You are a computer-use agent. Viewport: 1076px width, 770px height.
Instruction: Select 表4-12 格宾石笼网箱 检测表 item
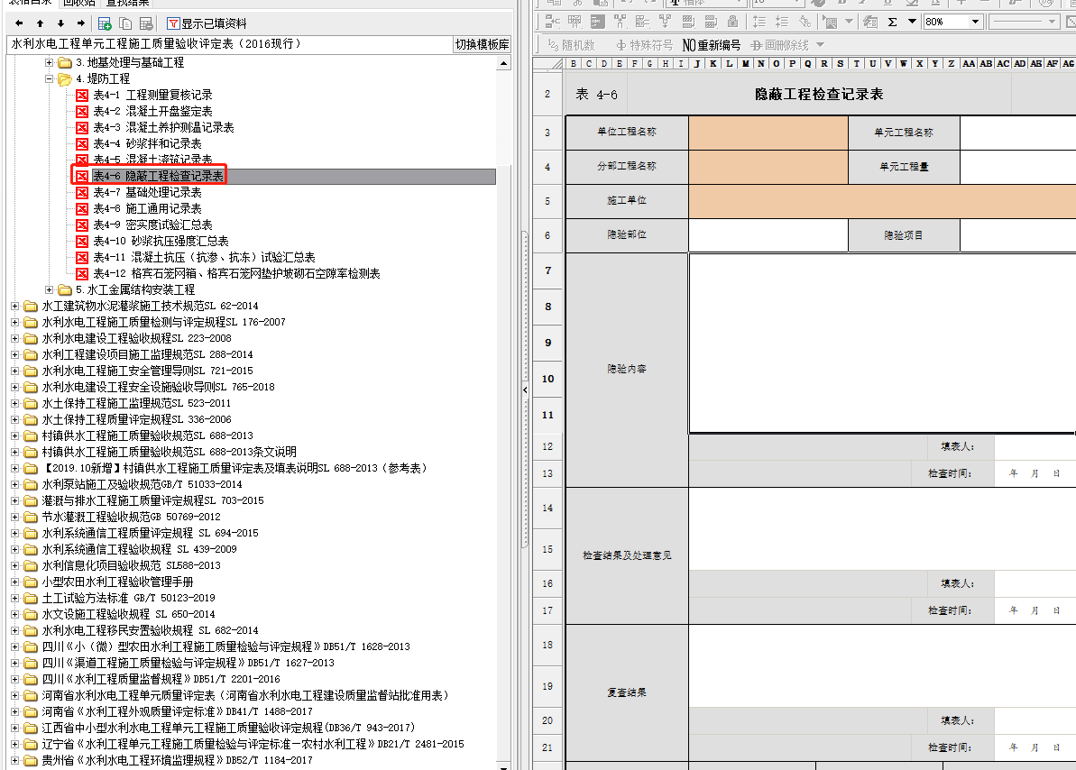coord(236,274)
